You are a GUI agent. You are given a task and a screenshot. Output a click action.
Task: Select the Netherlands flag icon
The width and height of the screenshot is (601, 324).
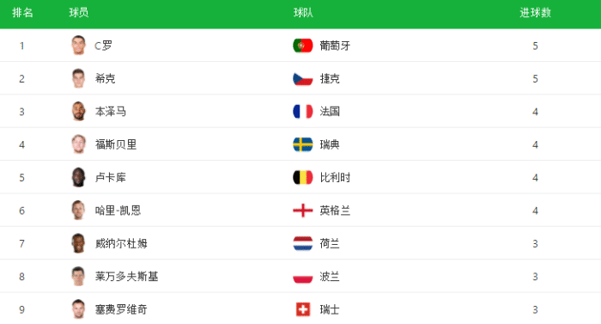(x=303, y=243)
